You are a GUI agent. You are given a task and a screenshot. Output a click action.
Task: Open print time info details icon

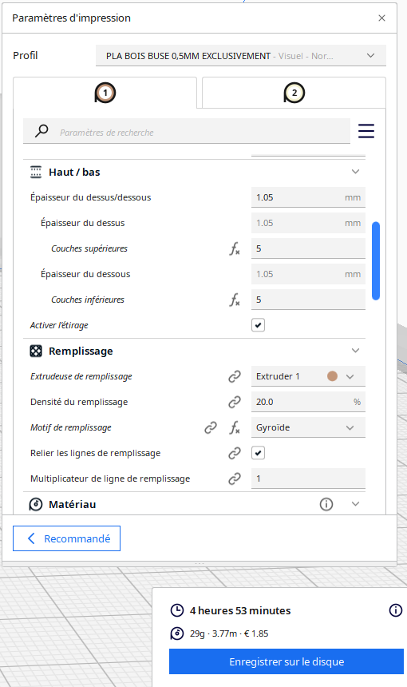pyautogui.click(x=396, y=610)
